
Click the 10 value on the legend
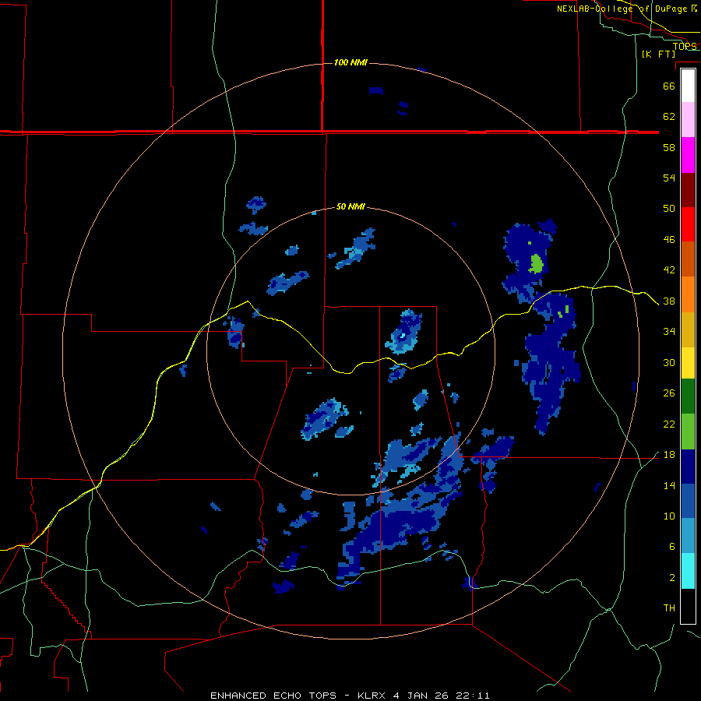coord(669,516)
